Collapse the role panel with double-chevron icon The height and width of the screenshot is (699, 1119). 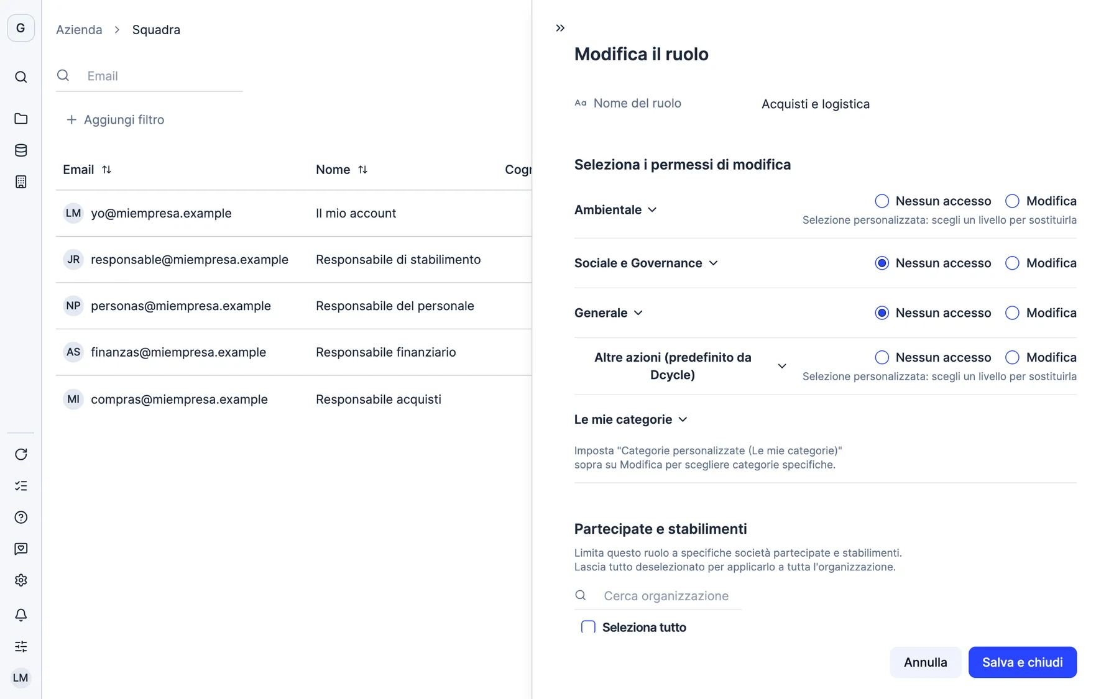pos(560,28)
